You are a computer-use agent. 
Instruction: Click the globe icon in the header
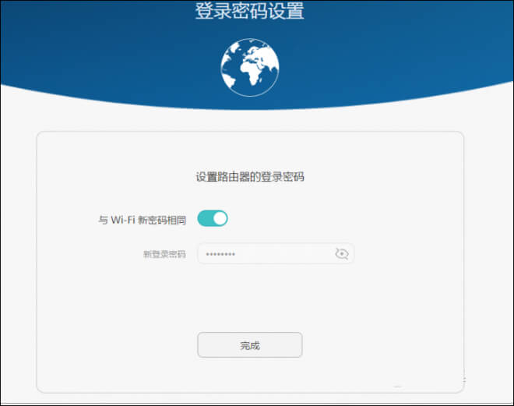pos(250,68)
